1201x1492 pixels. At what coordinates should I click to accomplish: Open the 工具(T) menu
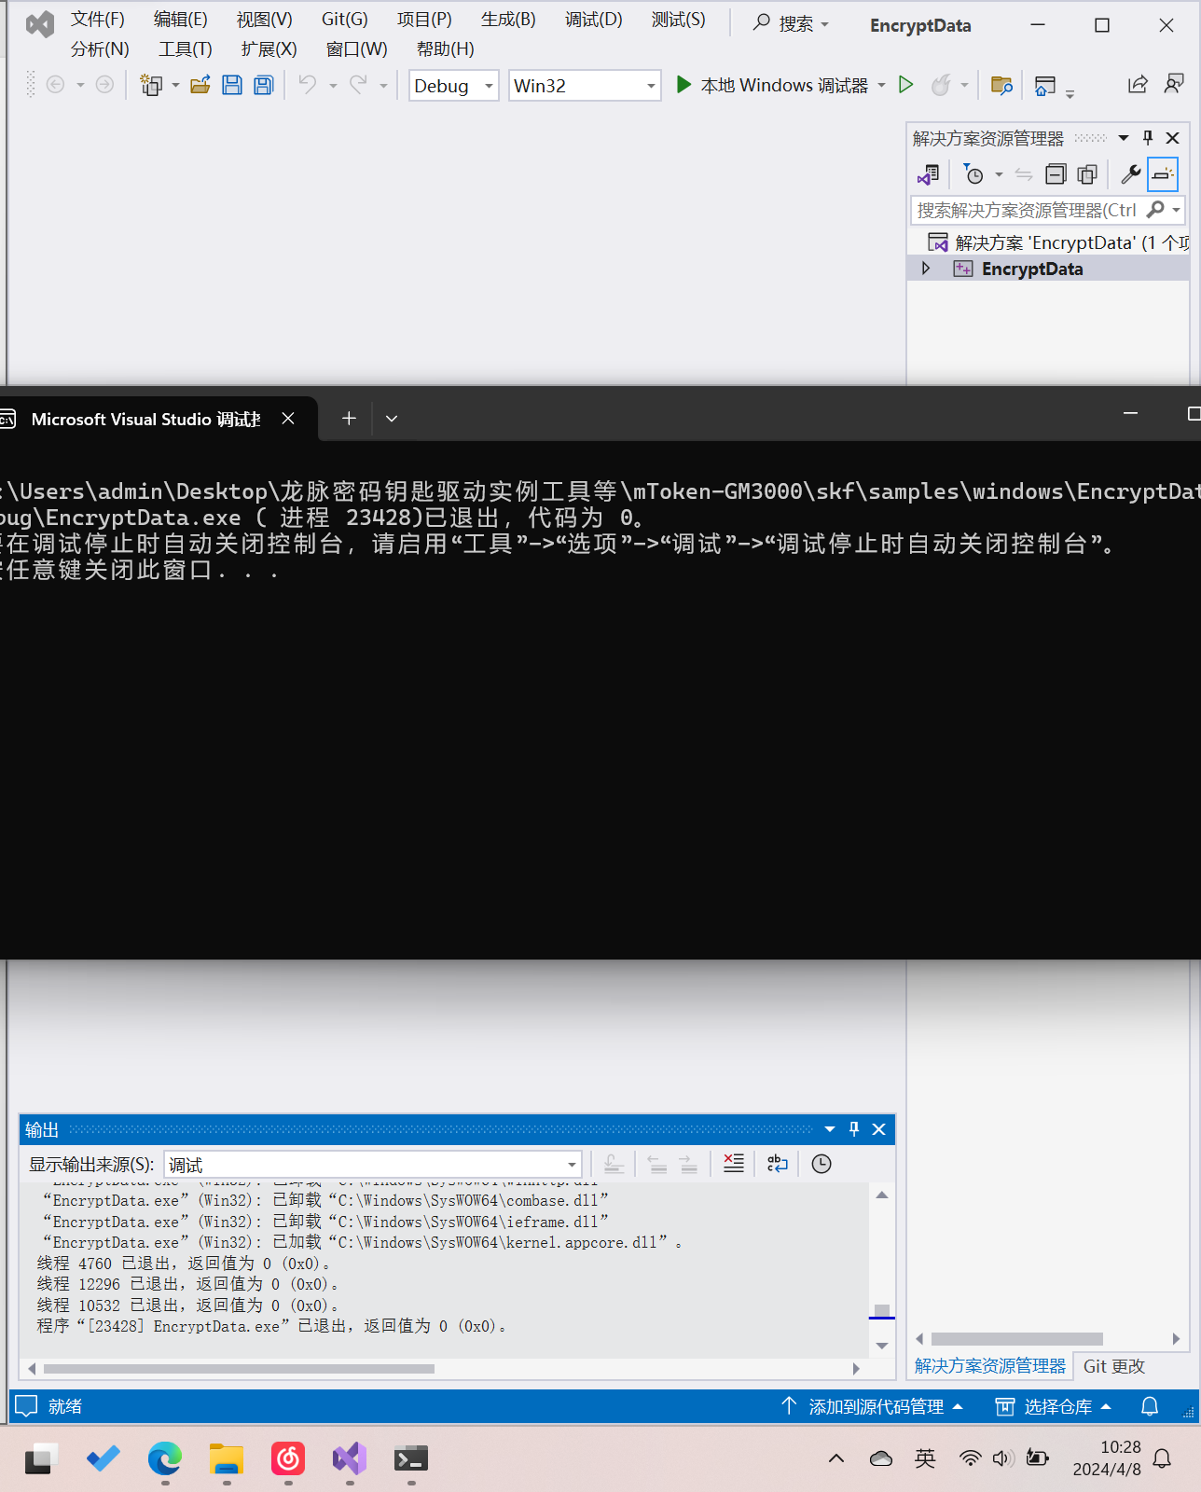pos(186,49)
